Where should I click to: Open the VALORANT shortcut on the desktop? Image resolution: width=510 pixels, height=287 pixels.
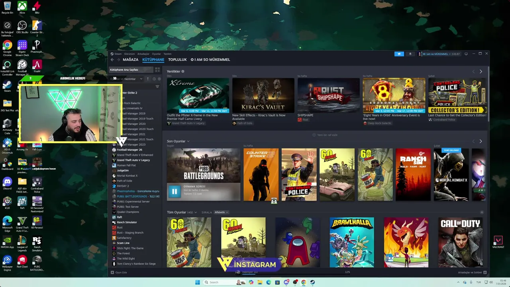click(498, 242)
